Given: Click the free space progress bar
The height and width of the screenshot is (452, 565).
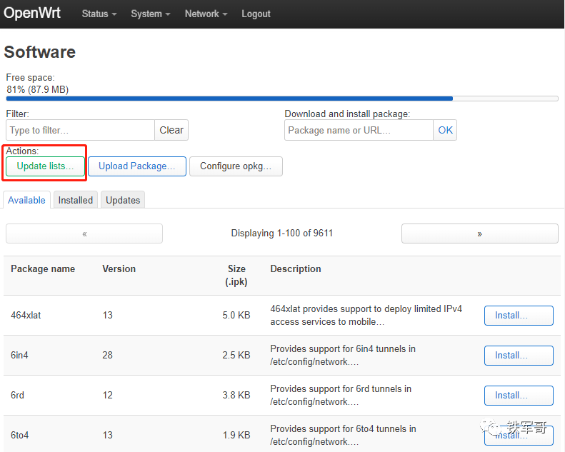Looking at the screenshot, I should (x=282, y=99).
